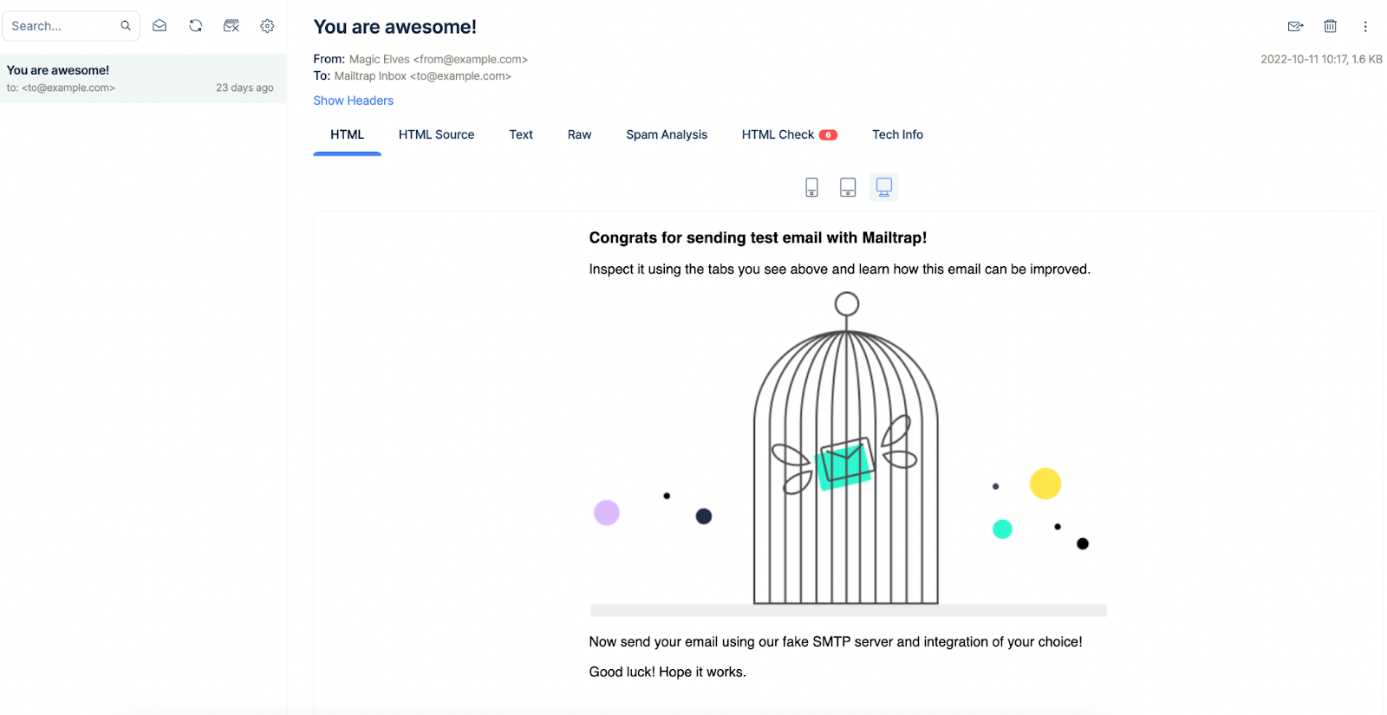
Task: Click the forward email icon
Action: click(1295, 27)
